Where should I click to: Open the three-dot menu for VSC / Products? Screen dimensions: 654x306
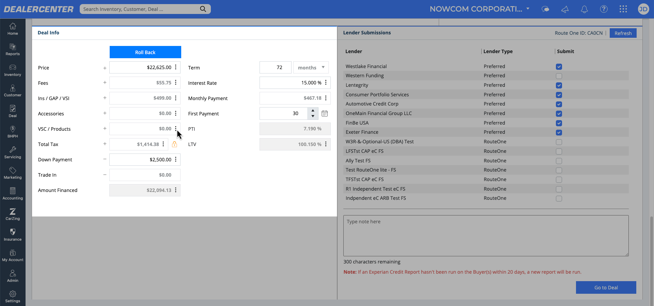point(176,129)
